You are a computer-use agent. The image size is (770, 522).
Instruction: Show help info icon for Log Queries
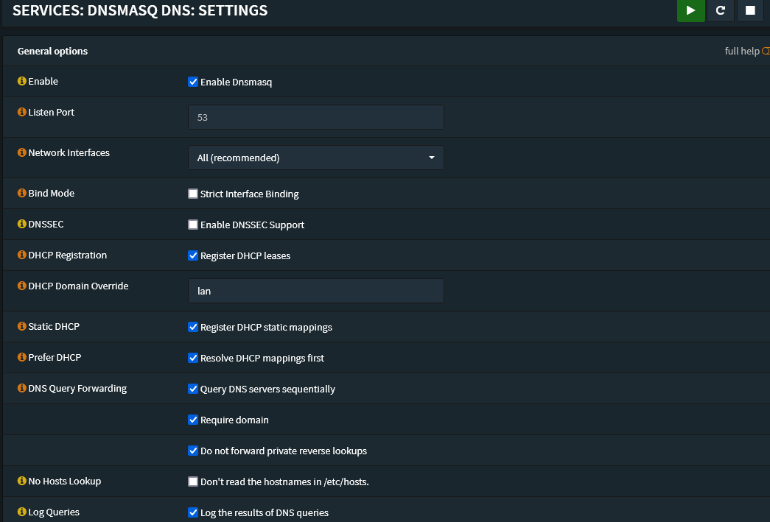click(21, 512)
